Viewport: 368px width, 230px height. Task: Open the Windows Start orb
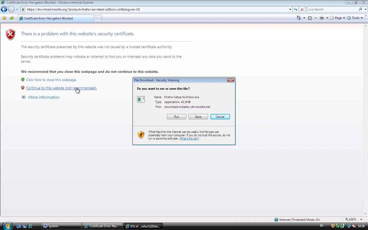point(7,226)
